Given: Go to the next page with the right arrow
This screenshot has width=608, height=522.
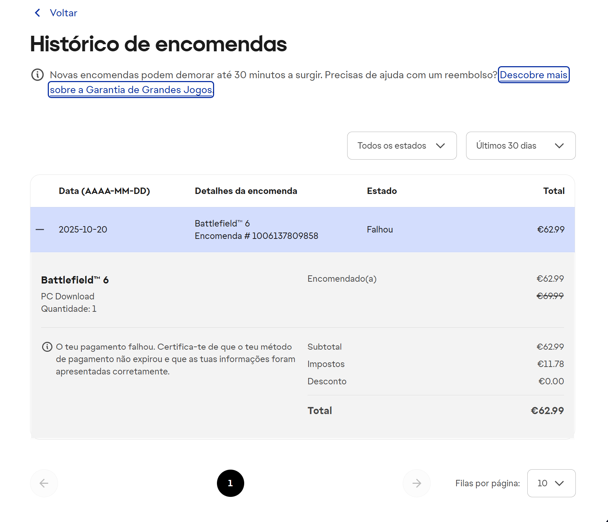Looking at the screenshot, I should (x=417, y=483).
